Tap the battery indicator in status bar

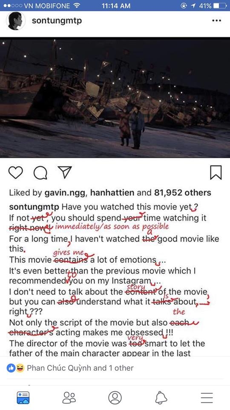pyautogui.click(x=219, y=6)
